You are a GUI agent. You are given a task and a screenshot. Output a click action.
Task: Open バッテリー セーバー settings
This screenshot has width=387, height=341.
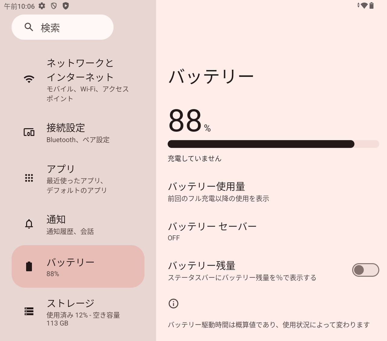tap(212, 231)
